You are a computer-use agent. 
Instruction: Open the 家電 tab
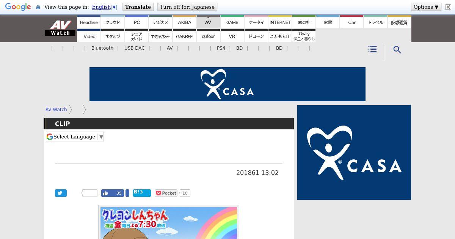coord(328,22)
